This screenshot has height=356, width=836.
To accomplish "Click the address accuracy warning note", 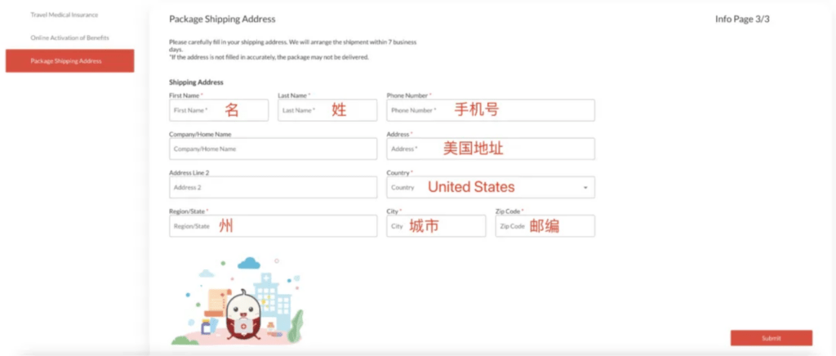I will [269, 57].
